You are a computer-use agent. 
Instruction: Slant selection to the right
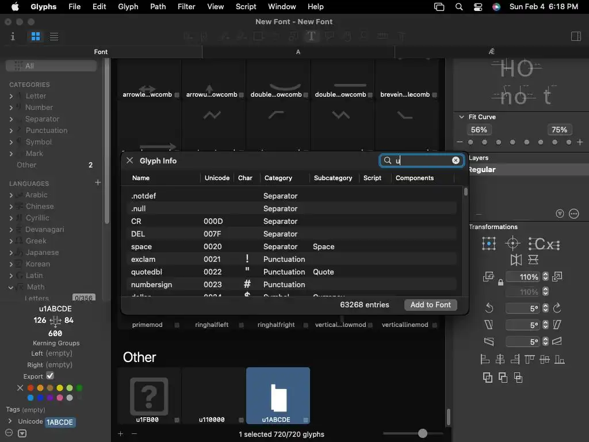(x=557, y=325)
